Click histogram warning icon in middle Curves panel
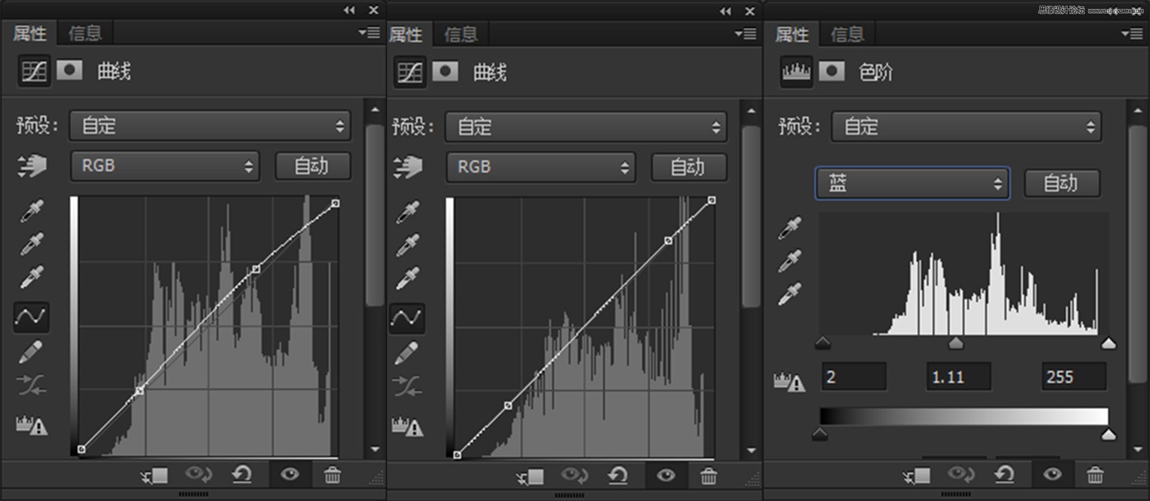The image size is (1150, 501). [x=408, y=426]
